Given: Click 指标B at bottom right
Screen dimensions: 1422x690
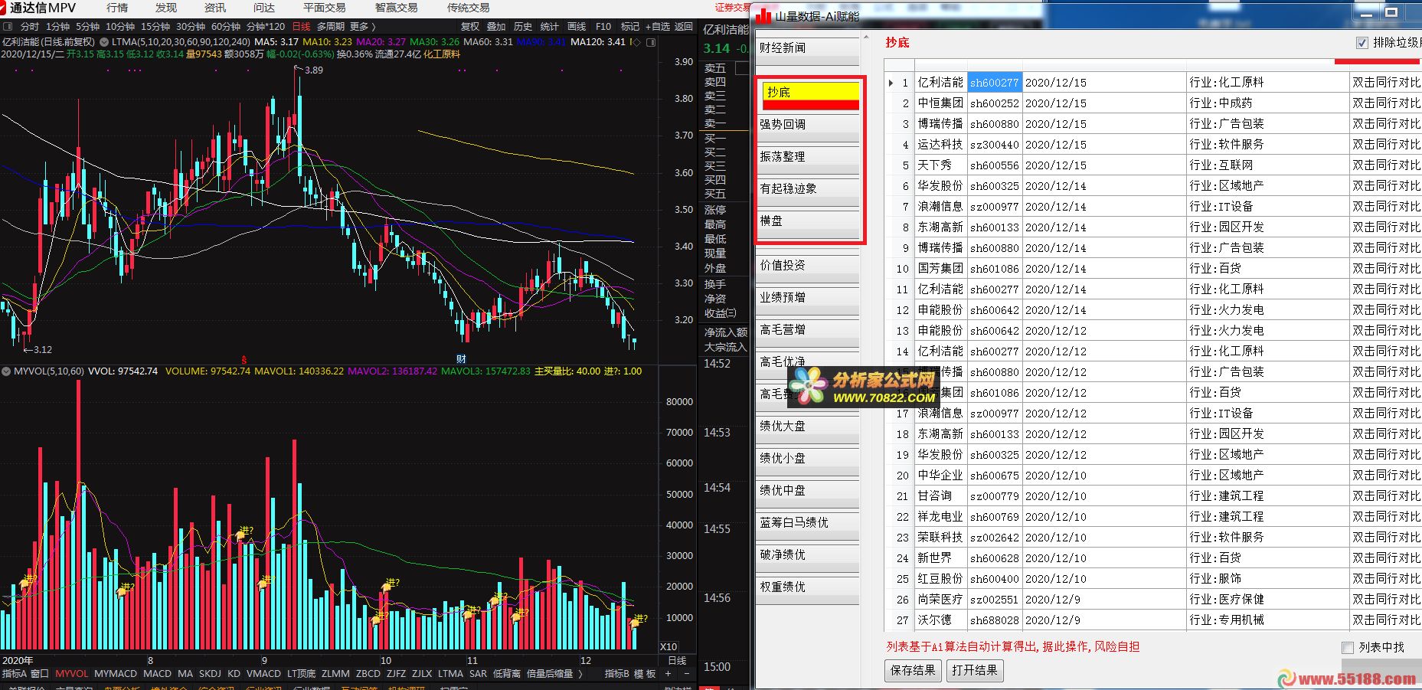Looking at the screenshot, I should pos(617,674).
